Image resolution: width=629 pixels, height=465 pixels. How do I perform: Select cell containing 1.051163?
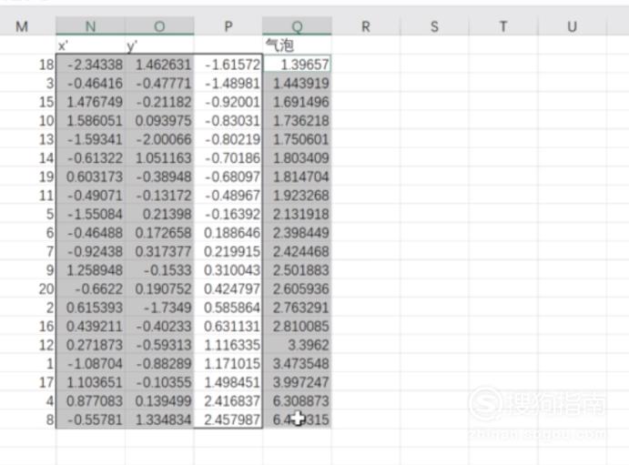click(159, 157)
